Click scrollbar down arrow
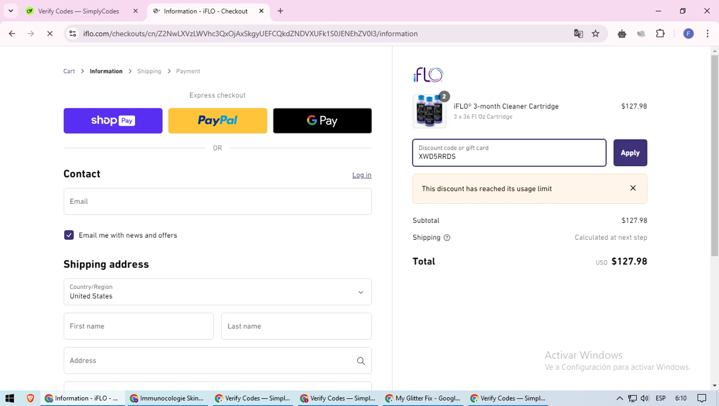Screen dimensions: 719x406 (714, 386)
